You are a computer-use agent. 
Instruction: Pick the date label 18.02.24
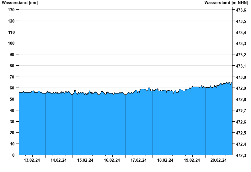165,160
